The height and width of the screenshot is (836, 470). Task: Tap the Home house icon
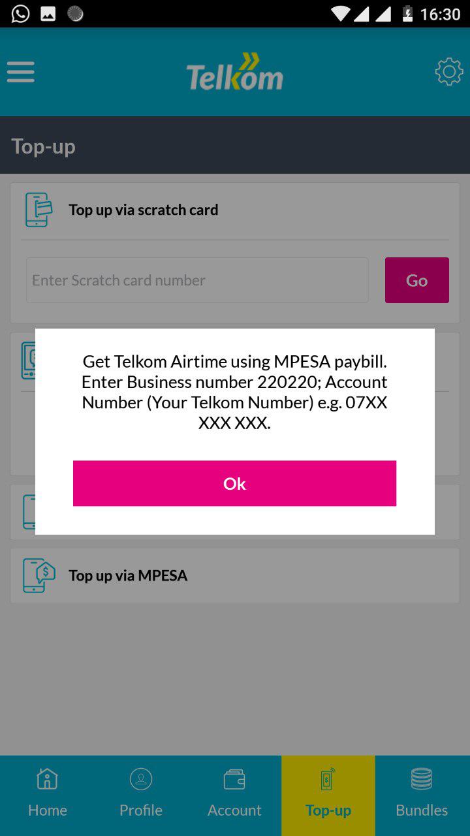47,779
